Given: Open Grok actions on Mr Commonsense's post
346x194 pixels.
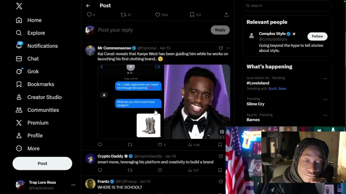Looking at the screenshot, I should pos(221,48).
